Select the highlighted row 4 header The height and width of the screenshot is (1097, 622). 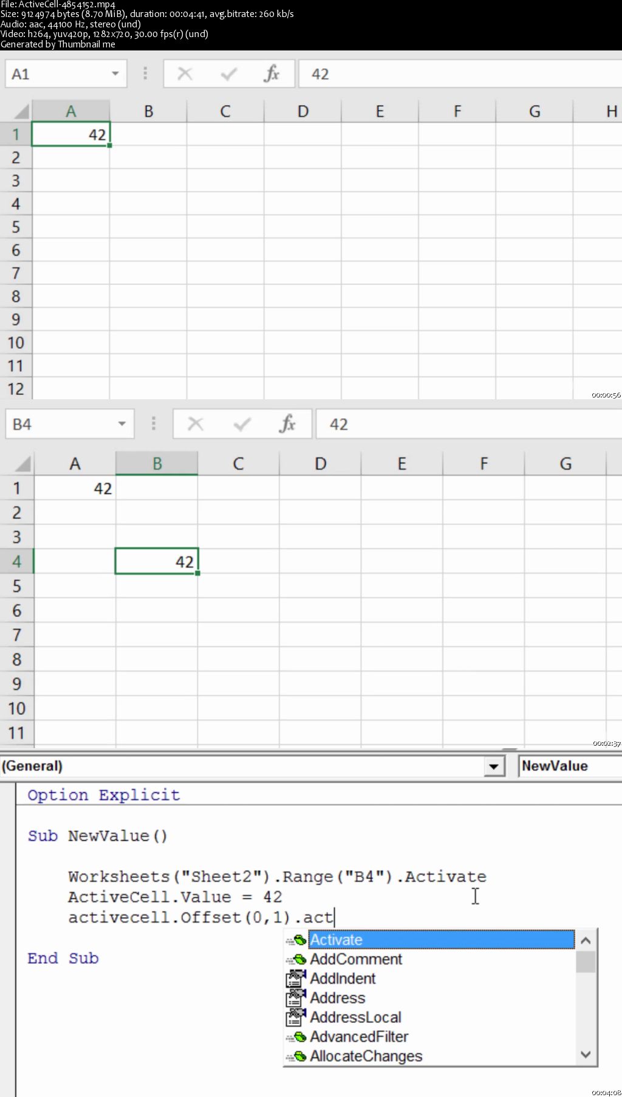[x=17, y=561]
